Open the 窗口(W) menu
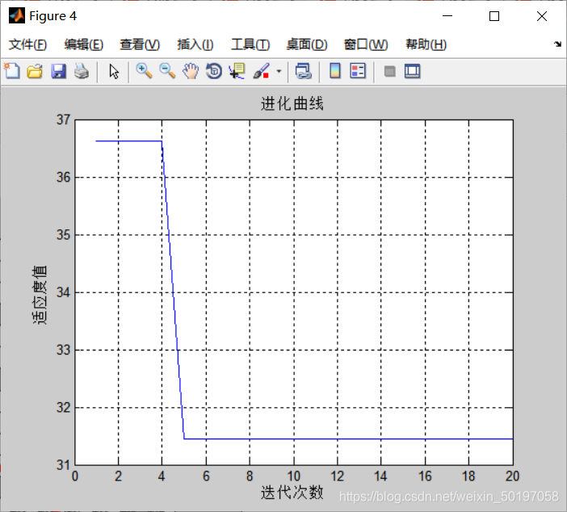Viewport: 567px width, 512px height. [x=366, y=44]
